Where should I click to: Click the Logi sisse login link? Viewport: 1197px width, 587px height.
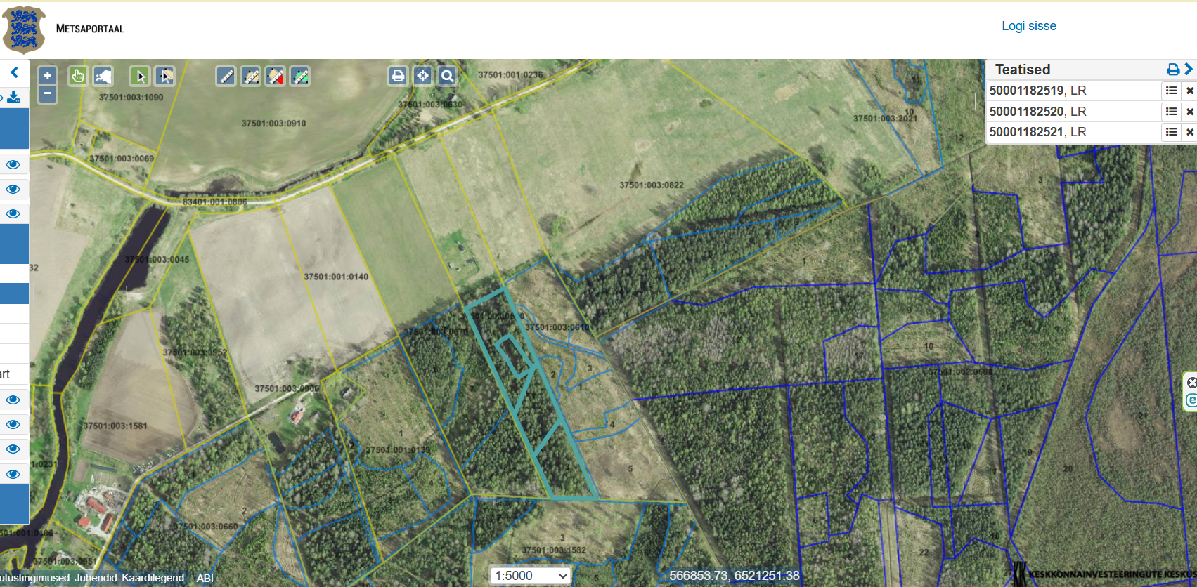point(1028,26)
